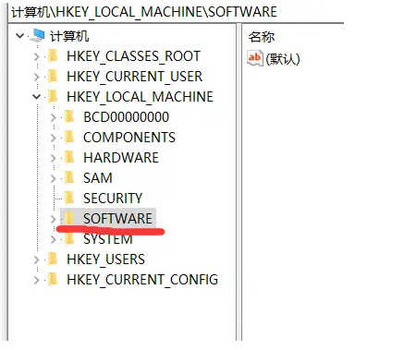Viewport: 404px width, 350px height.
Task: Select the highlighted SOFTWARE key label
Action: (117, 219)
